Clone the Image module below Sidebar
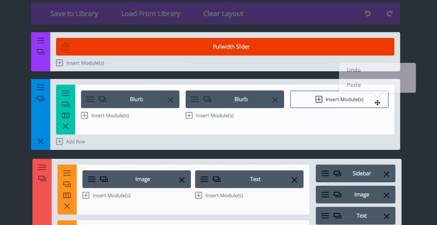 337,194
